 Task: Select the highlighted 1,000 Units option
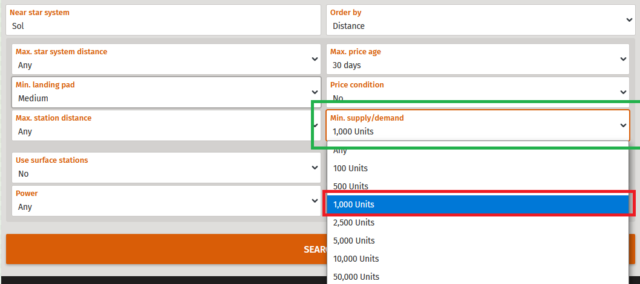(477, 204)
